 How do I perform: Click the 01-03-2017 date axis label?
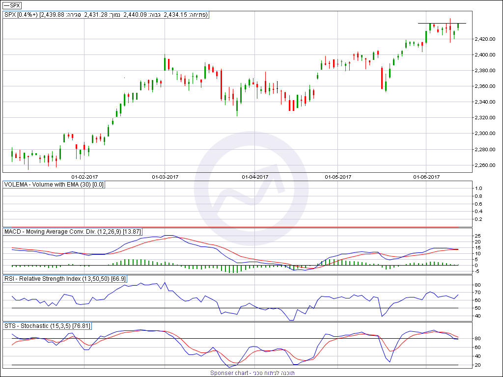165,177
